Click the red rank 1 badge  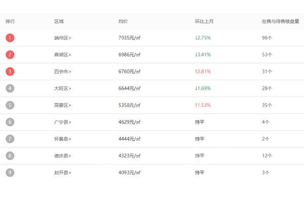tap(10, 38)
